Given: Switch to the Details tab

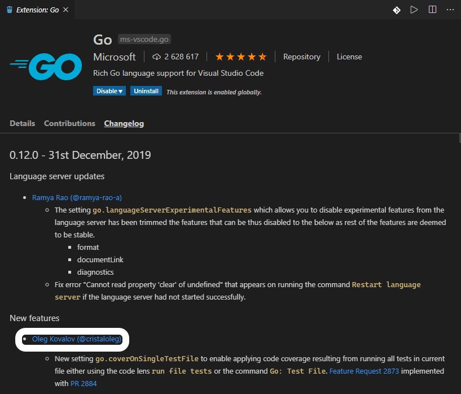Looking at the screenshot, I should [x=23, y=123].
